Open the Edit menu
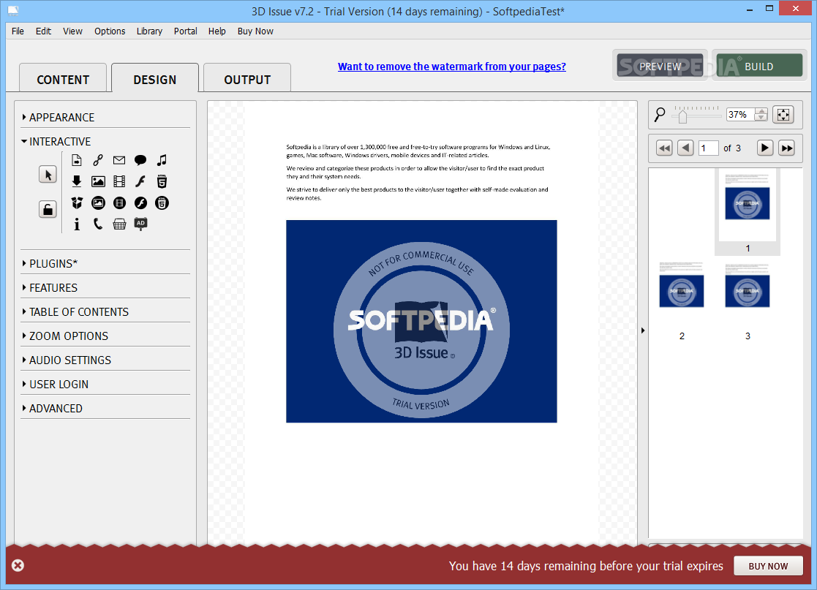This screenshot has height=590, width=817. tap(43, 31)
